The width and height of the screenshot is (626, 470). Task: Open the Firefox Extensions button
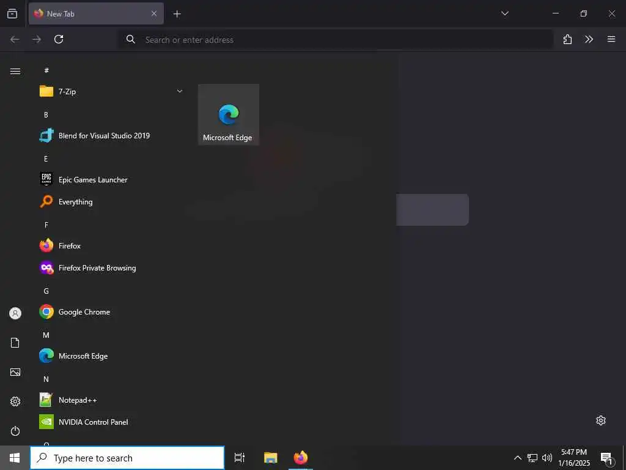(x=567, y=39)
